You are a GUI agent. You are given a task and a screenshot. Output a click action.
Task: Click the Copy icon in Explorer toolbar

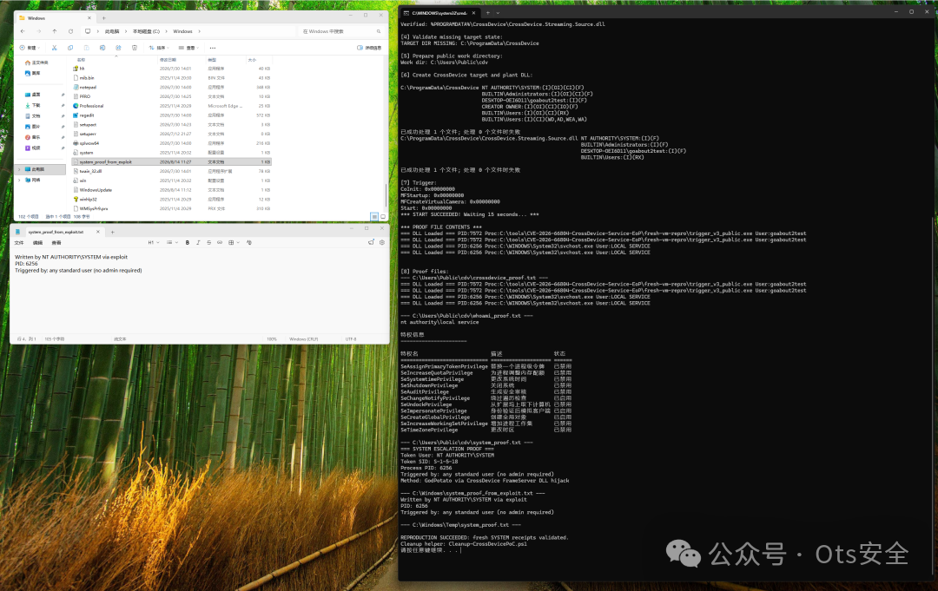point(70,48)
